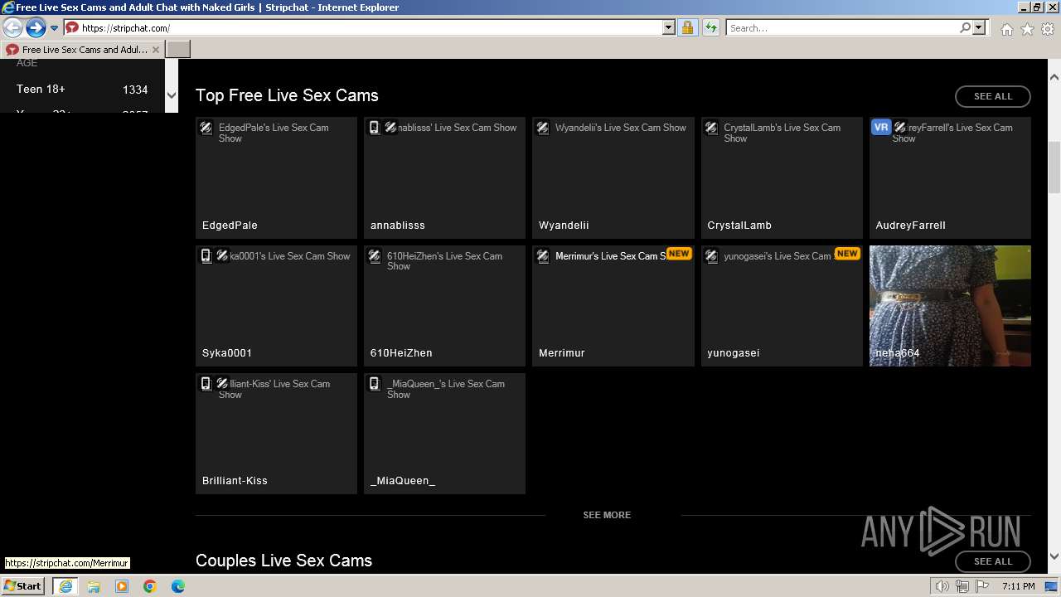
Task: Open the Merrimur cam card
Action: [613, 306]
